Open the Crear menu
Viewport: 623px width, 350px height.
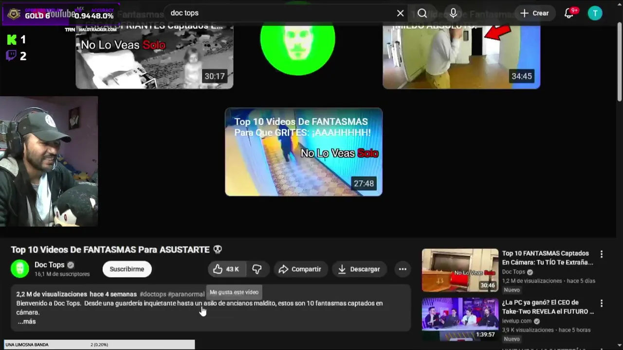pos(534,13)
